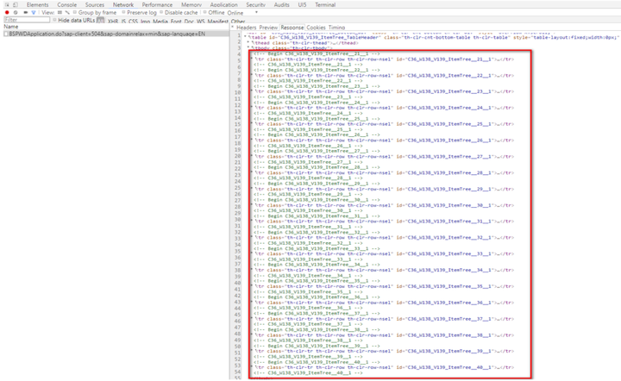
Task: Open the Audits tab
Action: (281, 5)
